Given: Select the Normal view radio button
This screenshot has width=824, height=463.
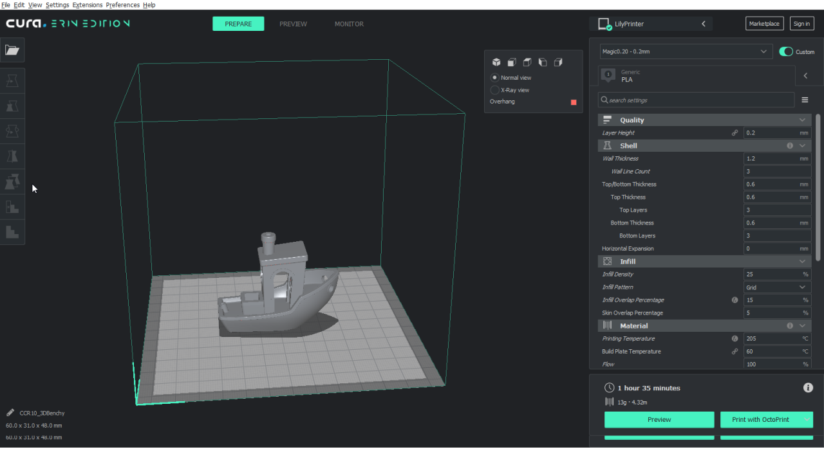Looking at the screenshot, I should pyautogui.click(x=494, y=77).
